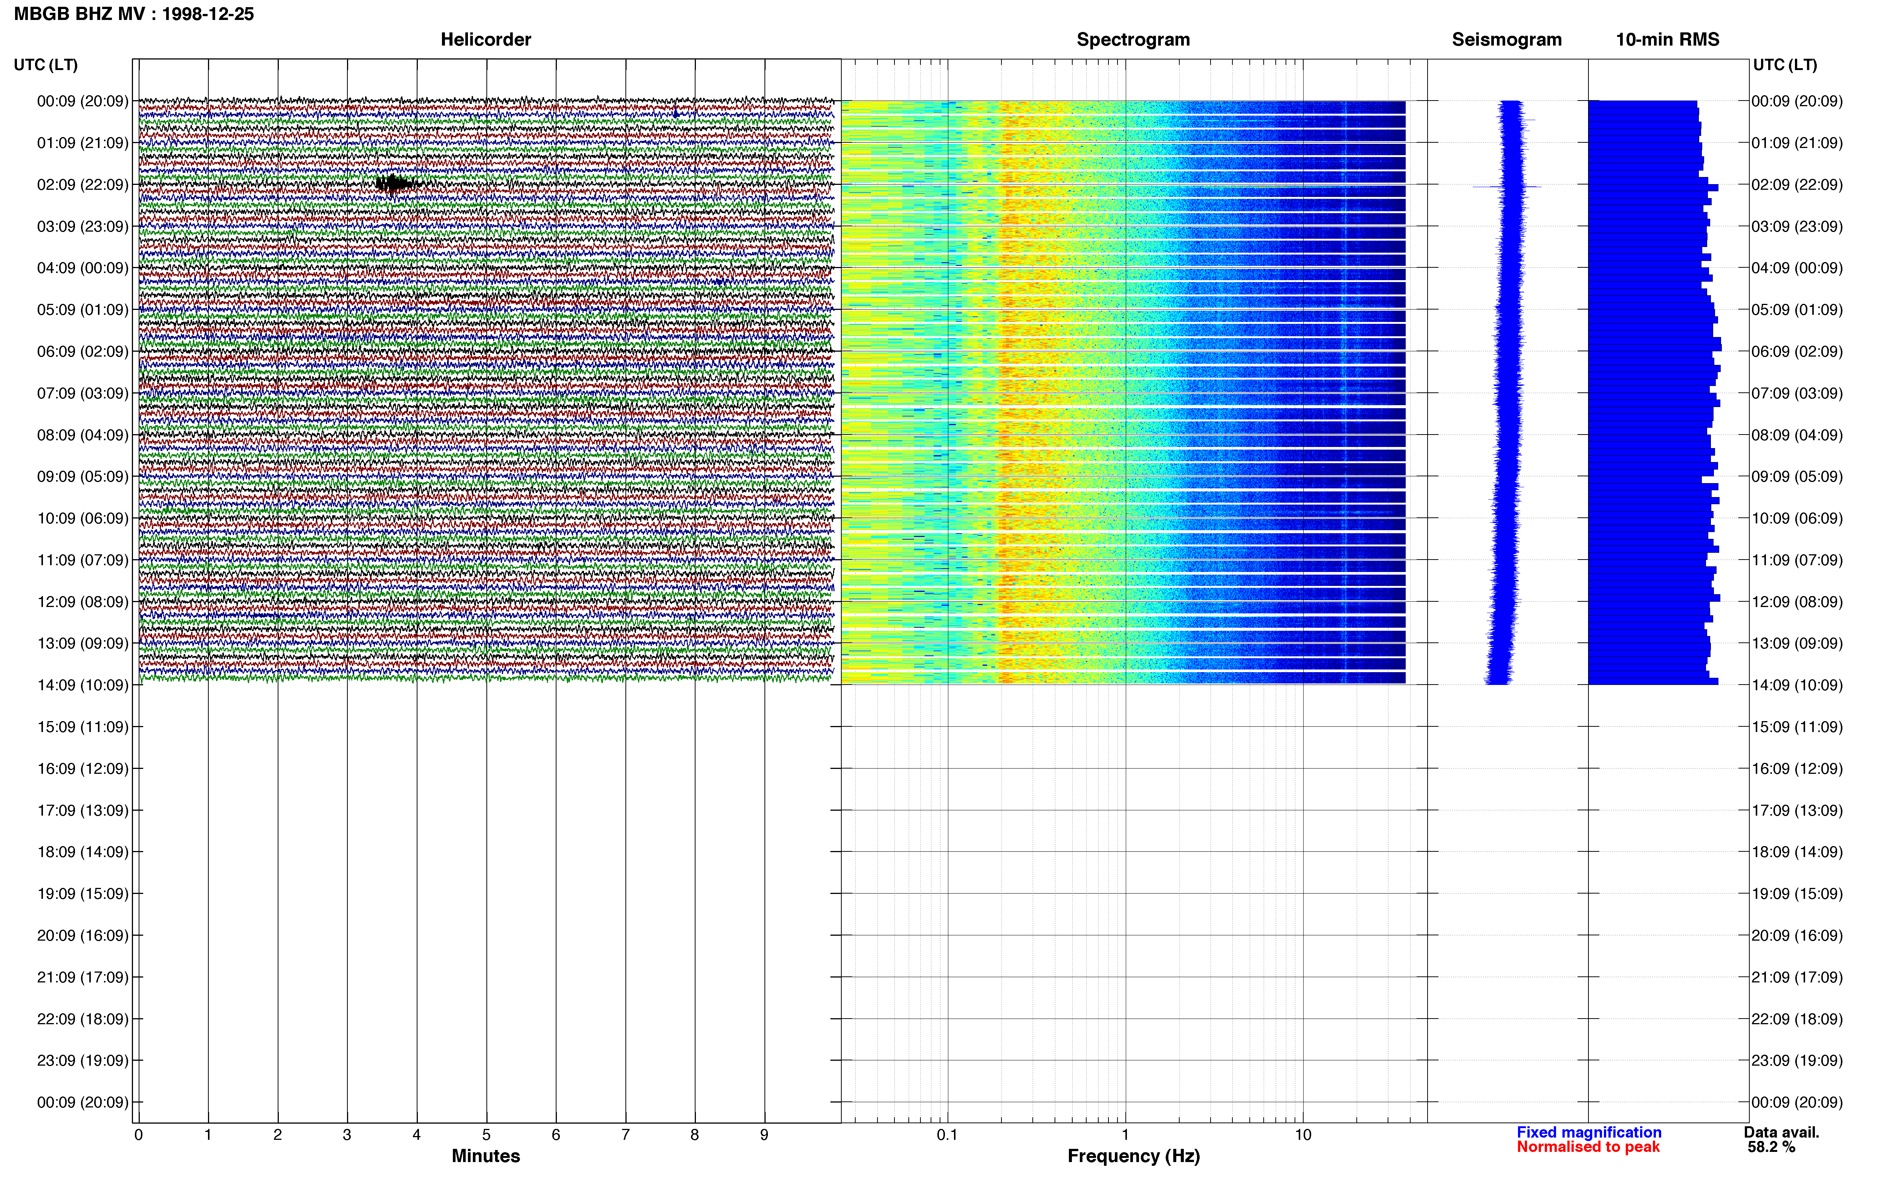Click left time label 21:09 (17:09)
Image resolution: width=1891 pixels, height=1182 pixels.
click(83, 977)
